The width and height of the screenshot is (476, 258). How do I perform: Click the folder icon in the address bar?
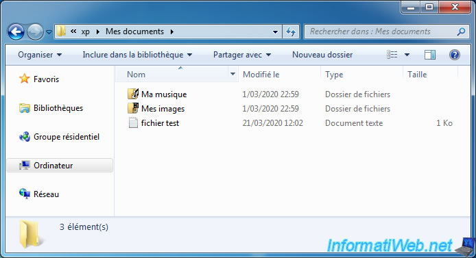[x=61, y=31]
